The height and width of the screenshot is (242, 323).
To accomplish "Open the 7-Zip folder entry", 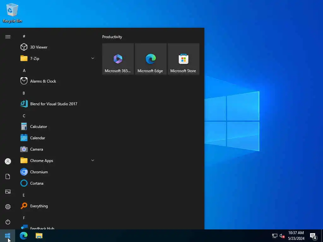I will (x=58, y=58).
